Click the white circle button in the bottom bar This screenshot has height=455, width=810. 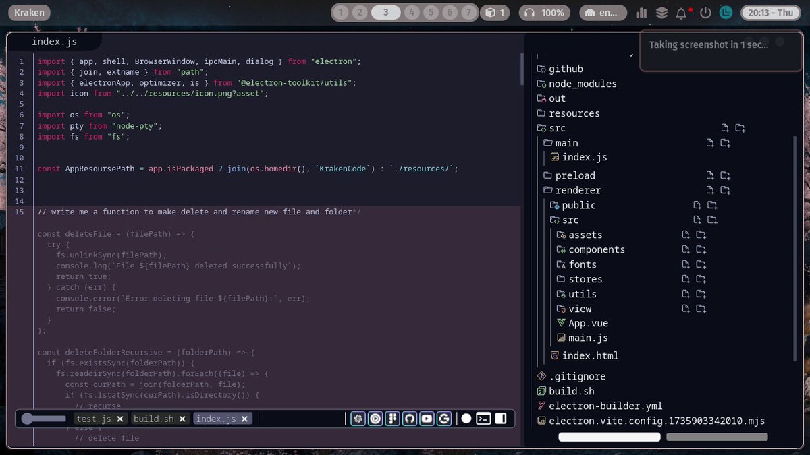pos(466,419)
